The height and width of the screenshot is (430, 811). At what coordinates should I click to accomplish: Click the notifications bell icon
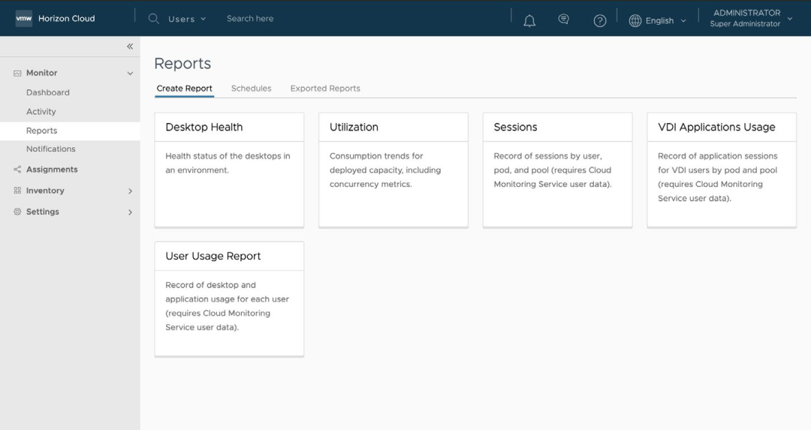pos(529,20)
